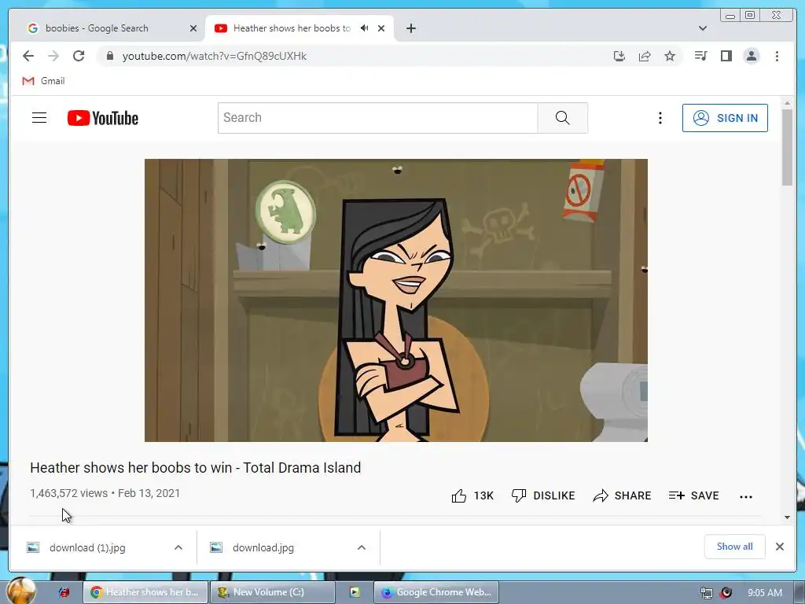The height and width of the screenshot is (604, 805).
Task: Open the Gmail bookmark
Action: [x=43, y=81]
